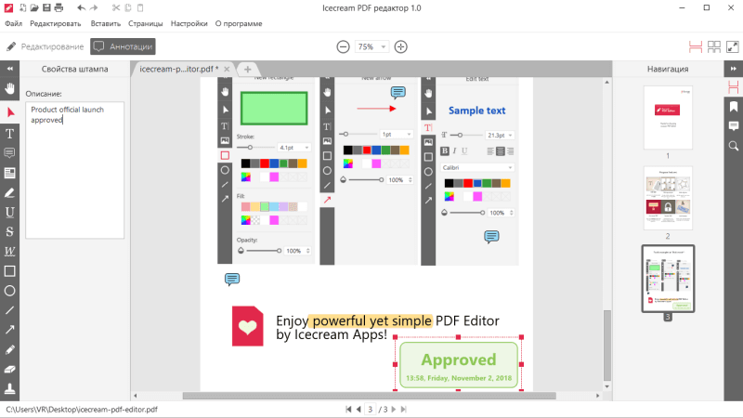Select the red arrow selection tool

9,112
